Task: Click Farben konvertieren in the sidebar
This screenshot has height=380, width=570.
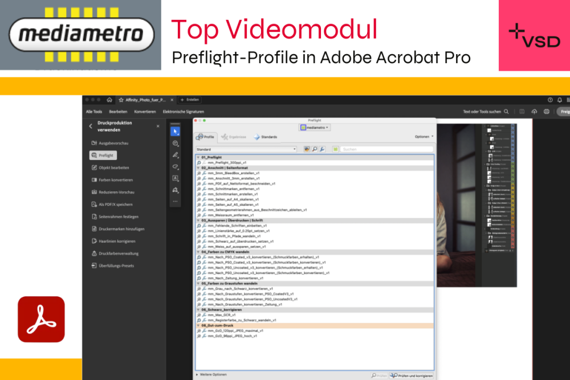Action: [x=112, y=179]
